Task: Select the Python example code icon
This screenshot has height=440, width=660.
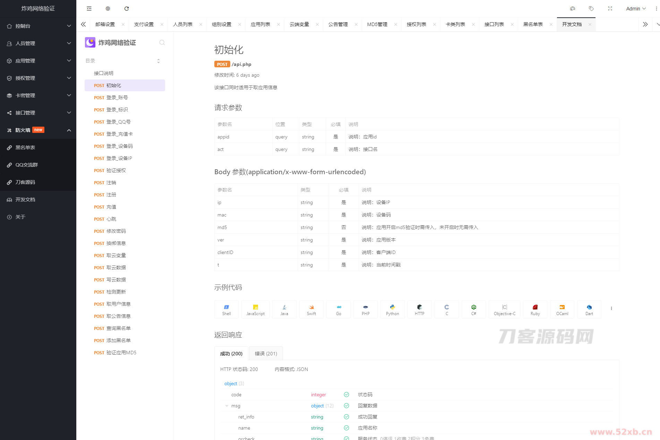Action: 392,310
